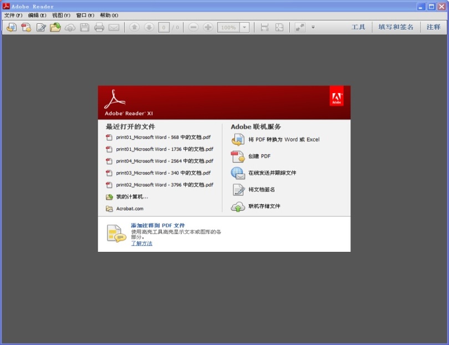Close the Adobe Reader window
449x345 pixels.
pos(442,7)
